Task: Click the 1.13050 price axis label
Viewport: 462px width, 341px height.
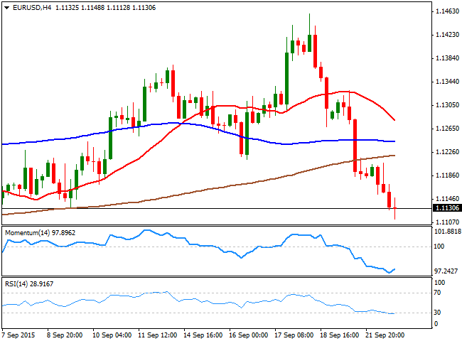Action: coord(447,105)
